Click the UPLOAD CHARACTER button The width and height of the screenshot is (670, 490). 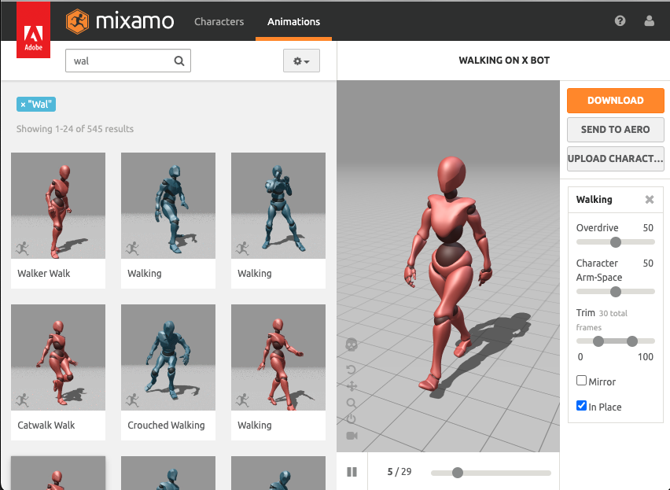point(615,159)
